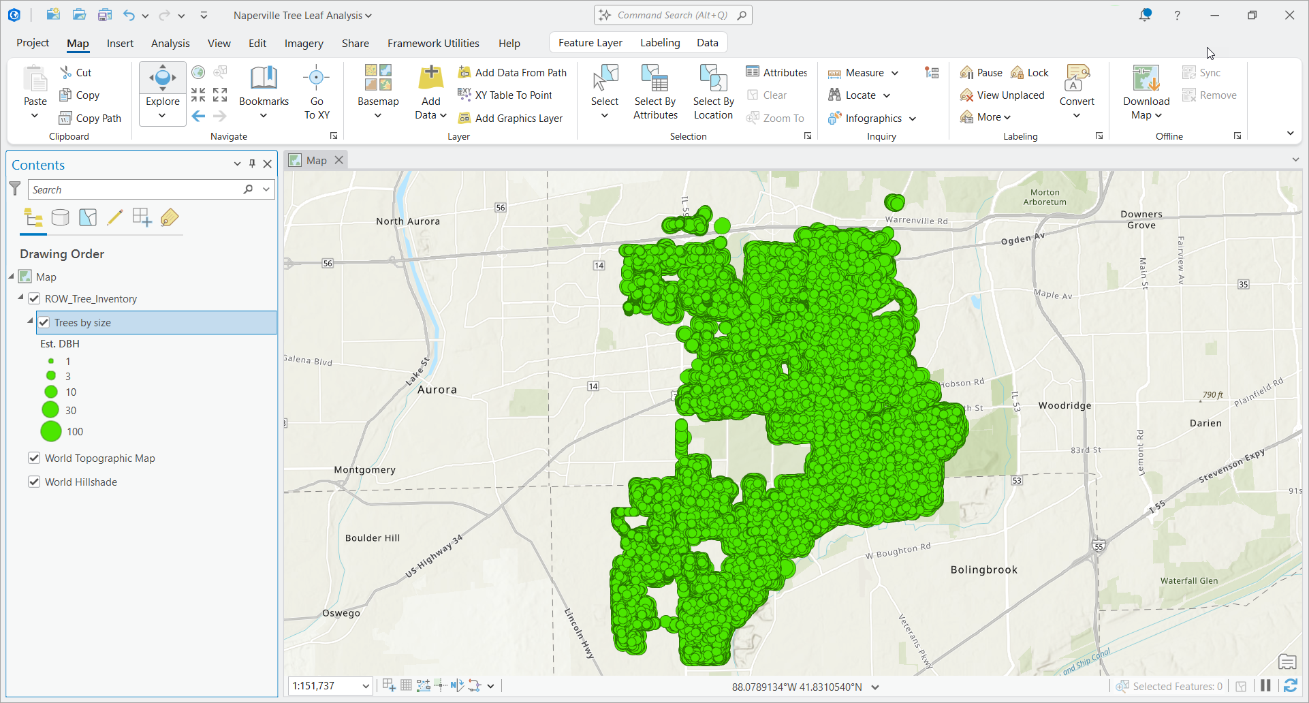
Task: Click the Attributes button
Action: point(776,72)
